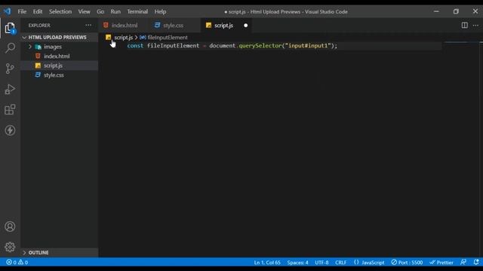Image resolution: width=483 pixels, height=271 pixels.
Task: Switch to style.css tab
Action: [x=174, y=25]
